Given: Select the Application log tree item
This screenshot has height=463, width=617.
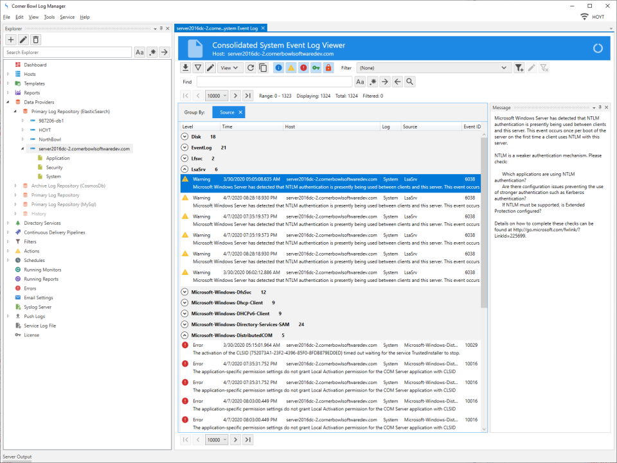Looking at the screenshot, I should click(58, 158).
